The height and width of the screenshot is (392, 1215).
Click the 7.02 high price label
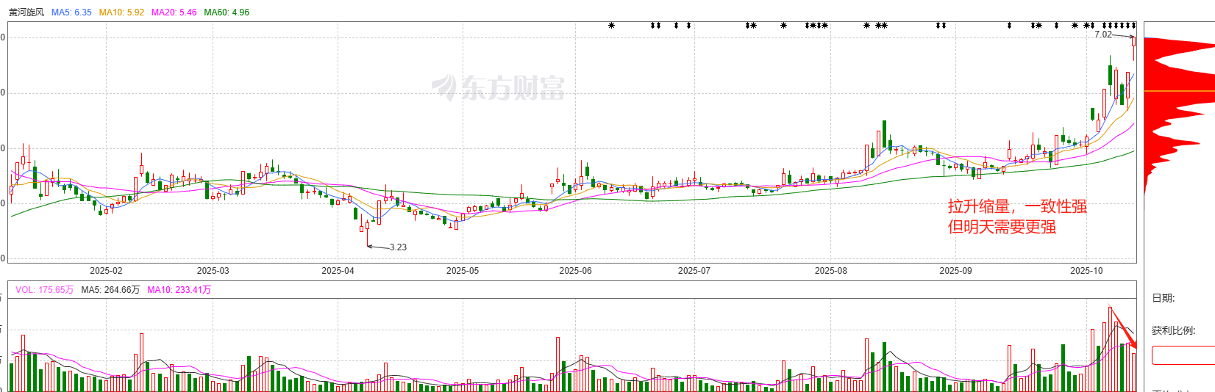(1103, 35)
